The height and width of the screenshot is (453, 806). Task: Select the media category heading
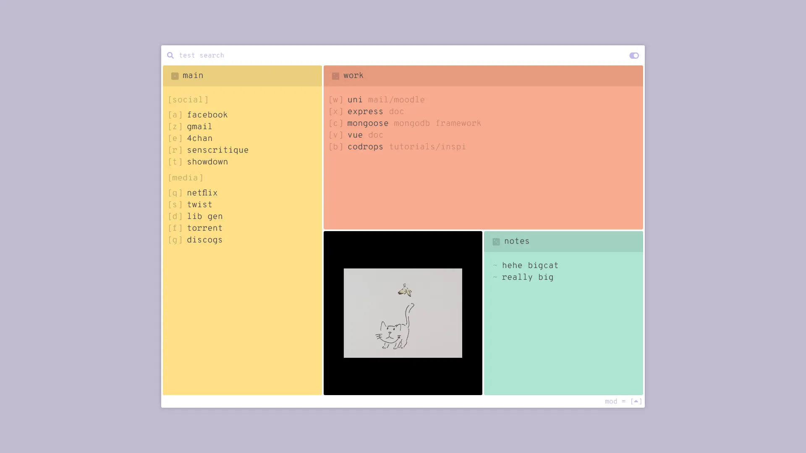186,178
